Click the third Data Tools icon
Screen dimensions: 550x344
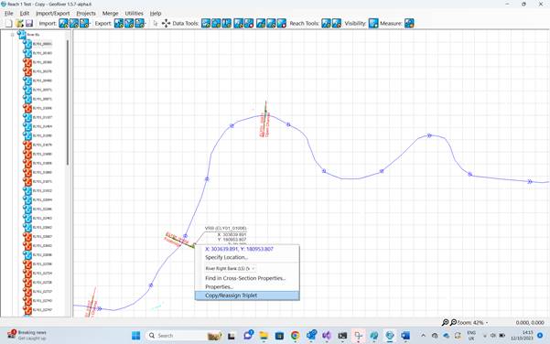tap(227, 24)
